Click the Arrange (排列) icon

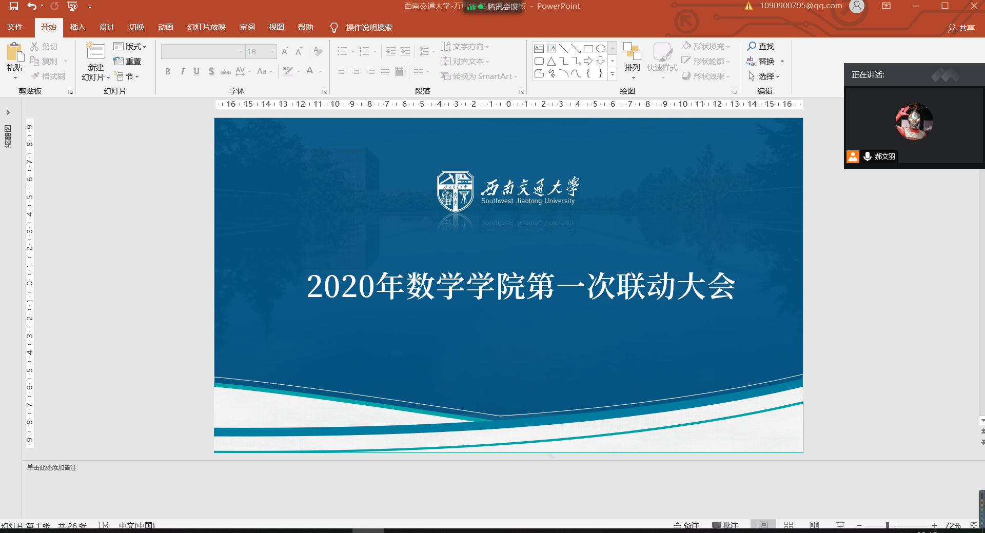click(632, 52)
